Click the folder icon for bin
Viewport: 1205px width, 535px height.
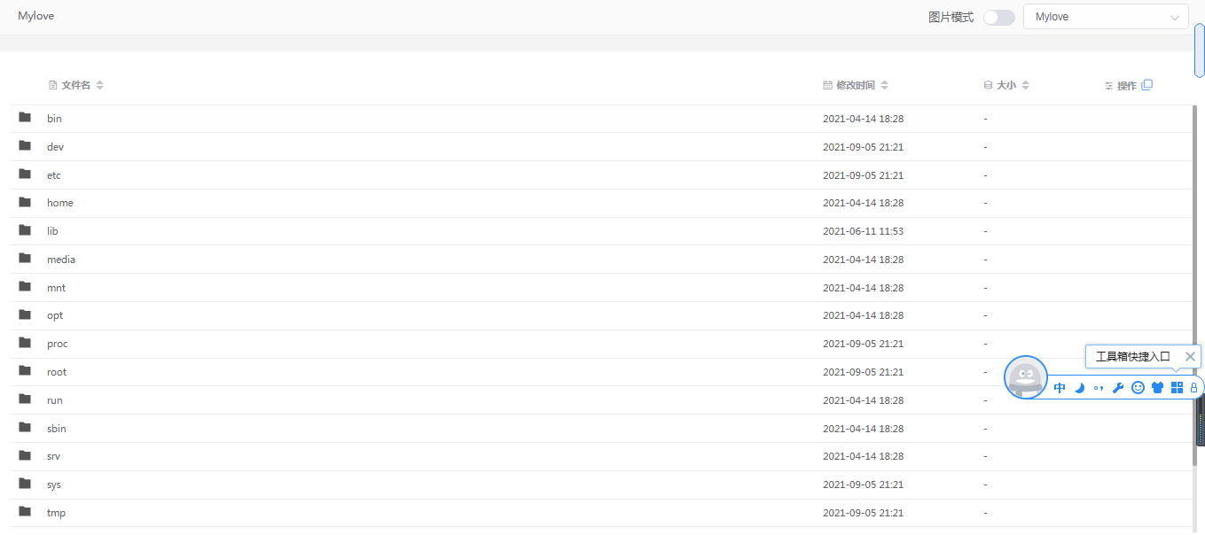[25, 117]
